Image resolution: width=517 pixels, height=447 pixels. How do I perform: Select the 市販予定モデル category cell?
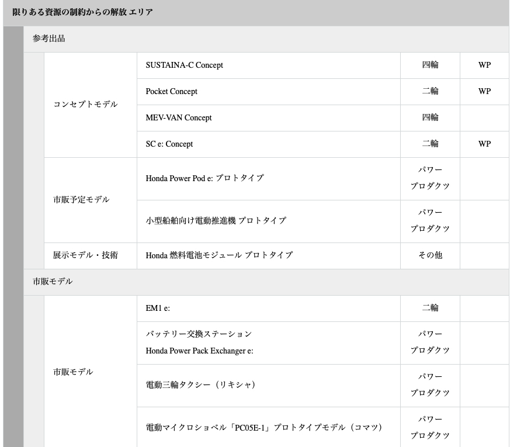[x=81, y=200]
